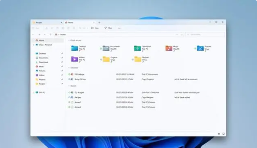Open the Videos folder icon
This screenshot has width=257, height=148.
click(74, 59)
